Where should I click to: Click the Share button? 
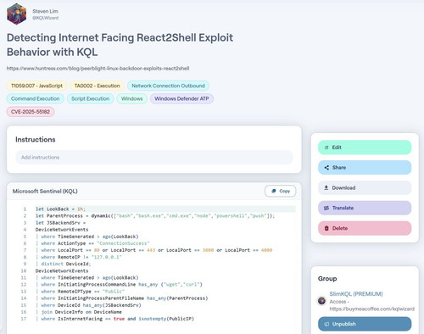pos(365,168)
